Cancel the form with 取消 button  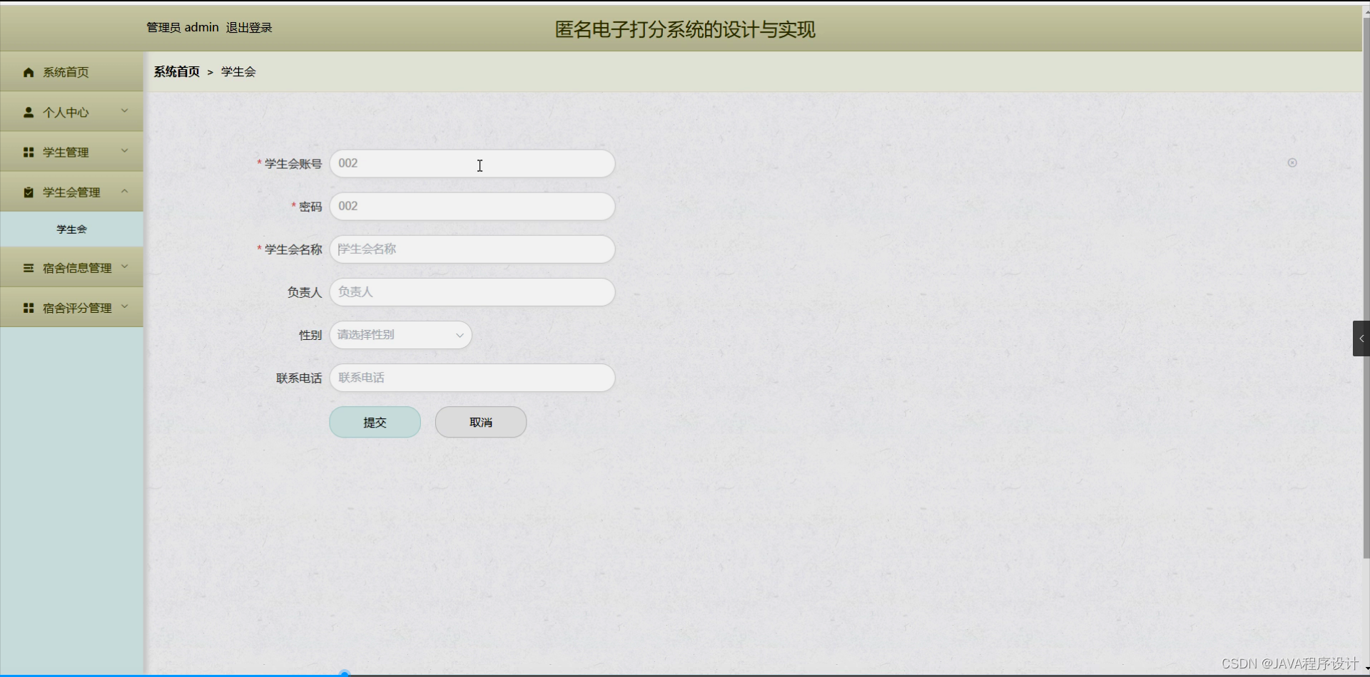(480, 422)
